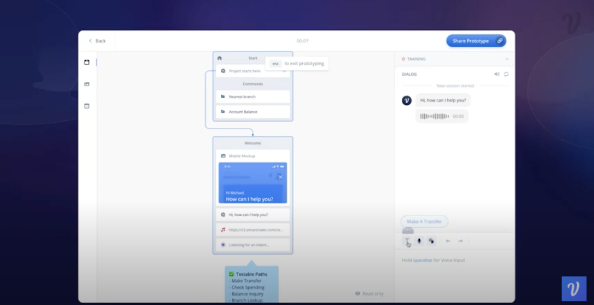
Task: Switch to text input mode icon
Action: coord(407,241)
